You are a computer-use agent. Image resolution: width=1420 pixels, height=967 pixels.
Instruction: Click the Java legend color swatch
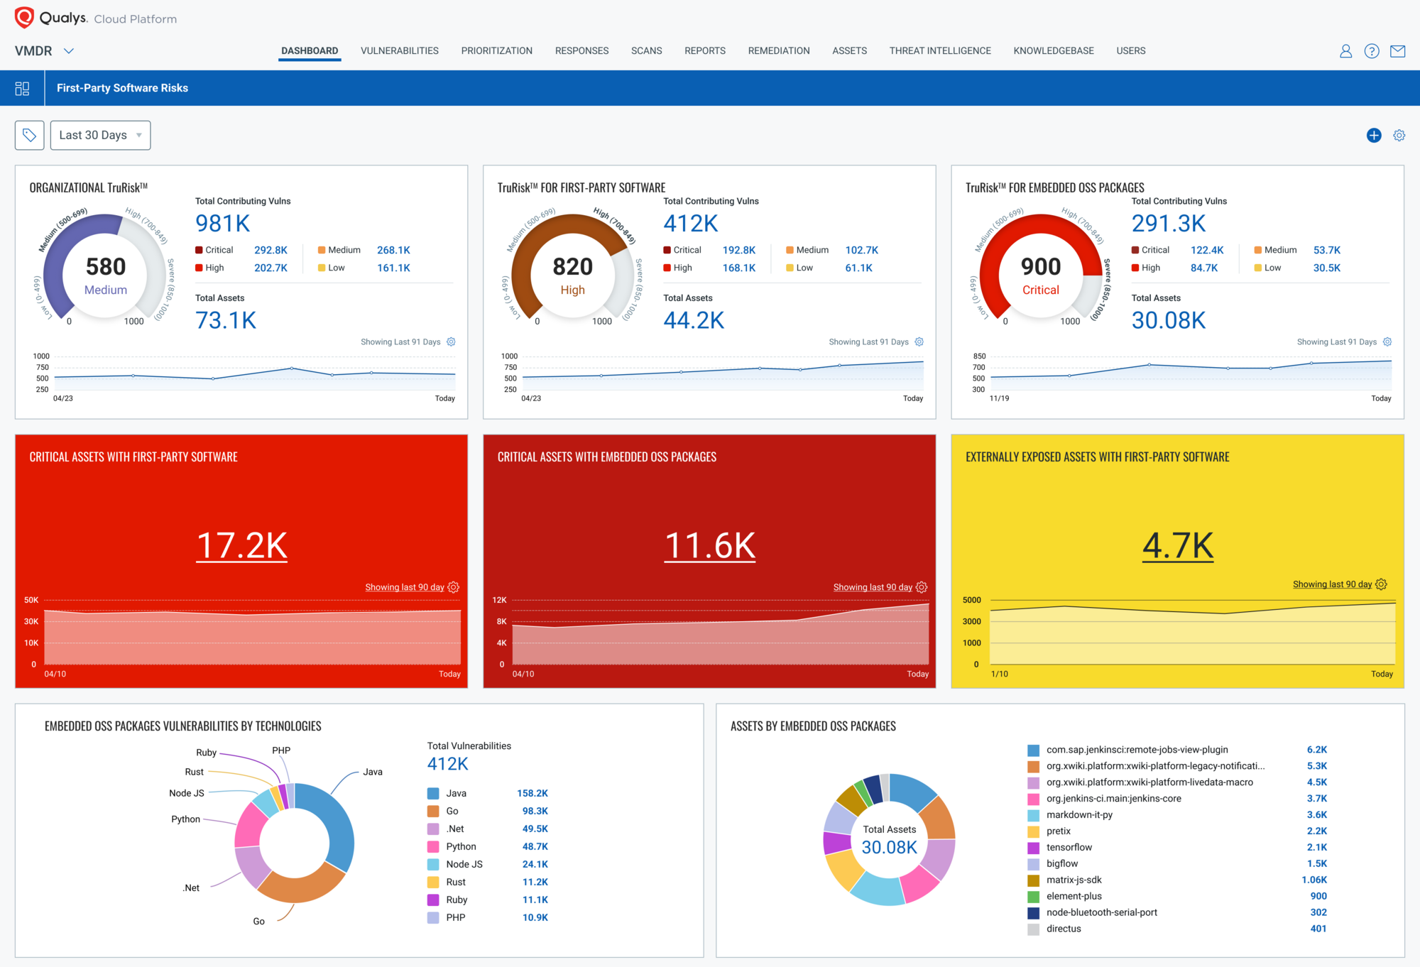[x=433, y=794]
